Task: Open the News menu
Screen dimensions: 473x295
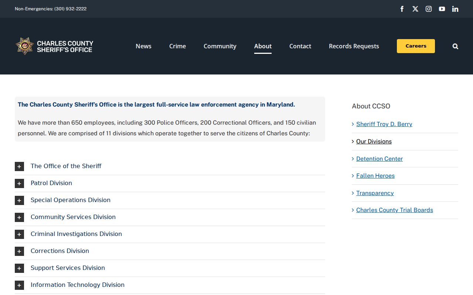Action: coord(143,46)
